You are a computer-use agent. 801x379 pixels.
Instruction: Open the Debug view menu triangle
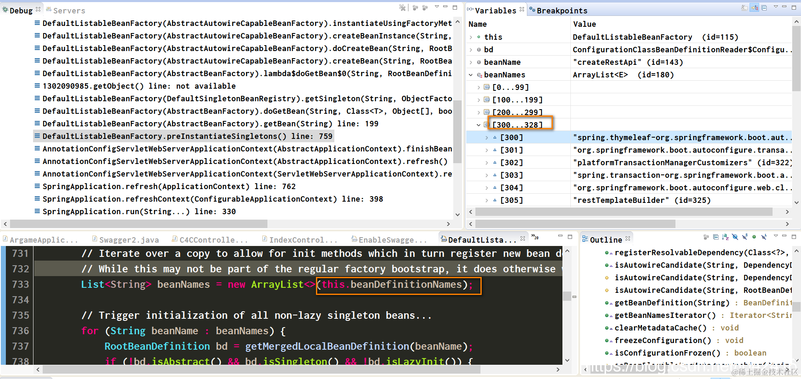tap(436, 7)
